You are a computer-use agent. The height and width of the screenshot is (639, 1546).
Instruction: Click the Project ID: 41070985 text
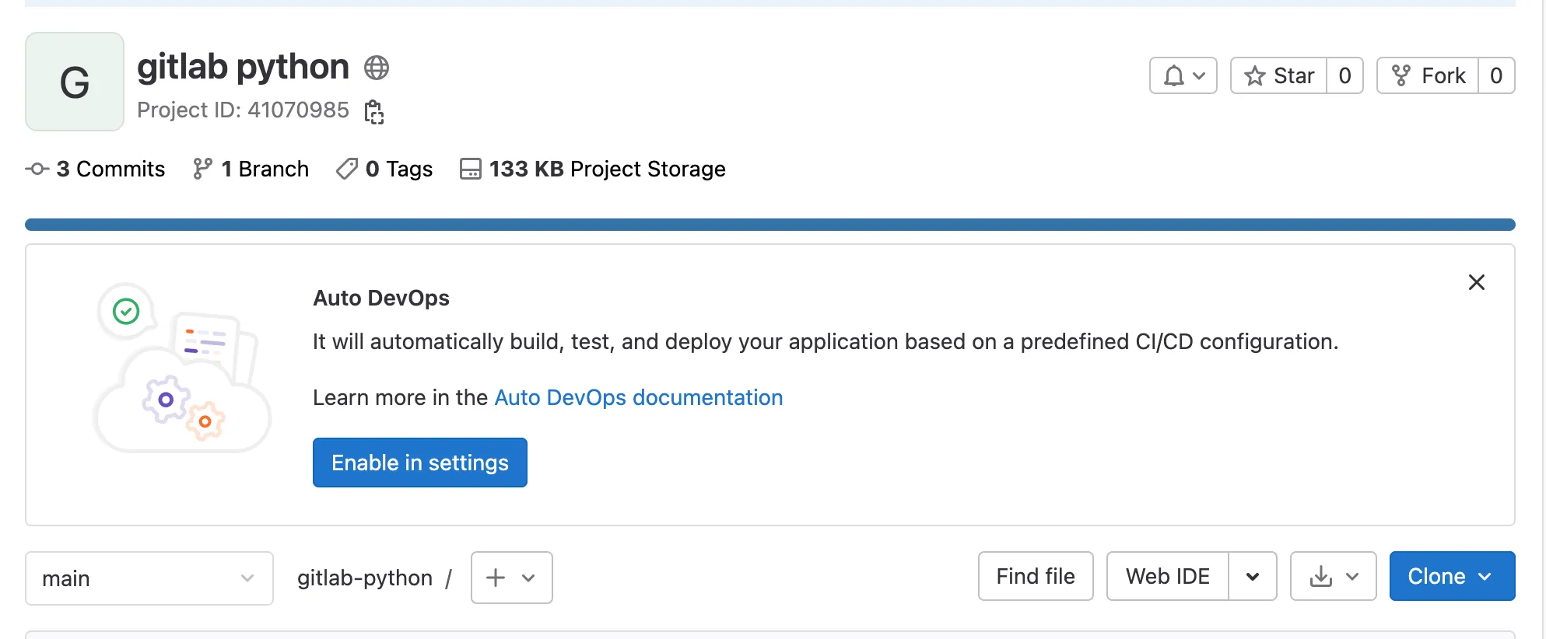(243, 110)
